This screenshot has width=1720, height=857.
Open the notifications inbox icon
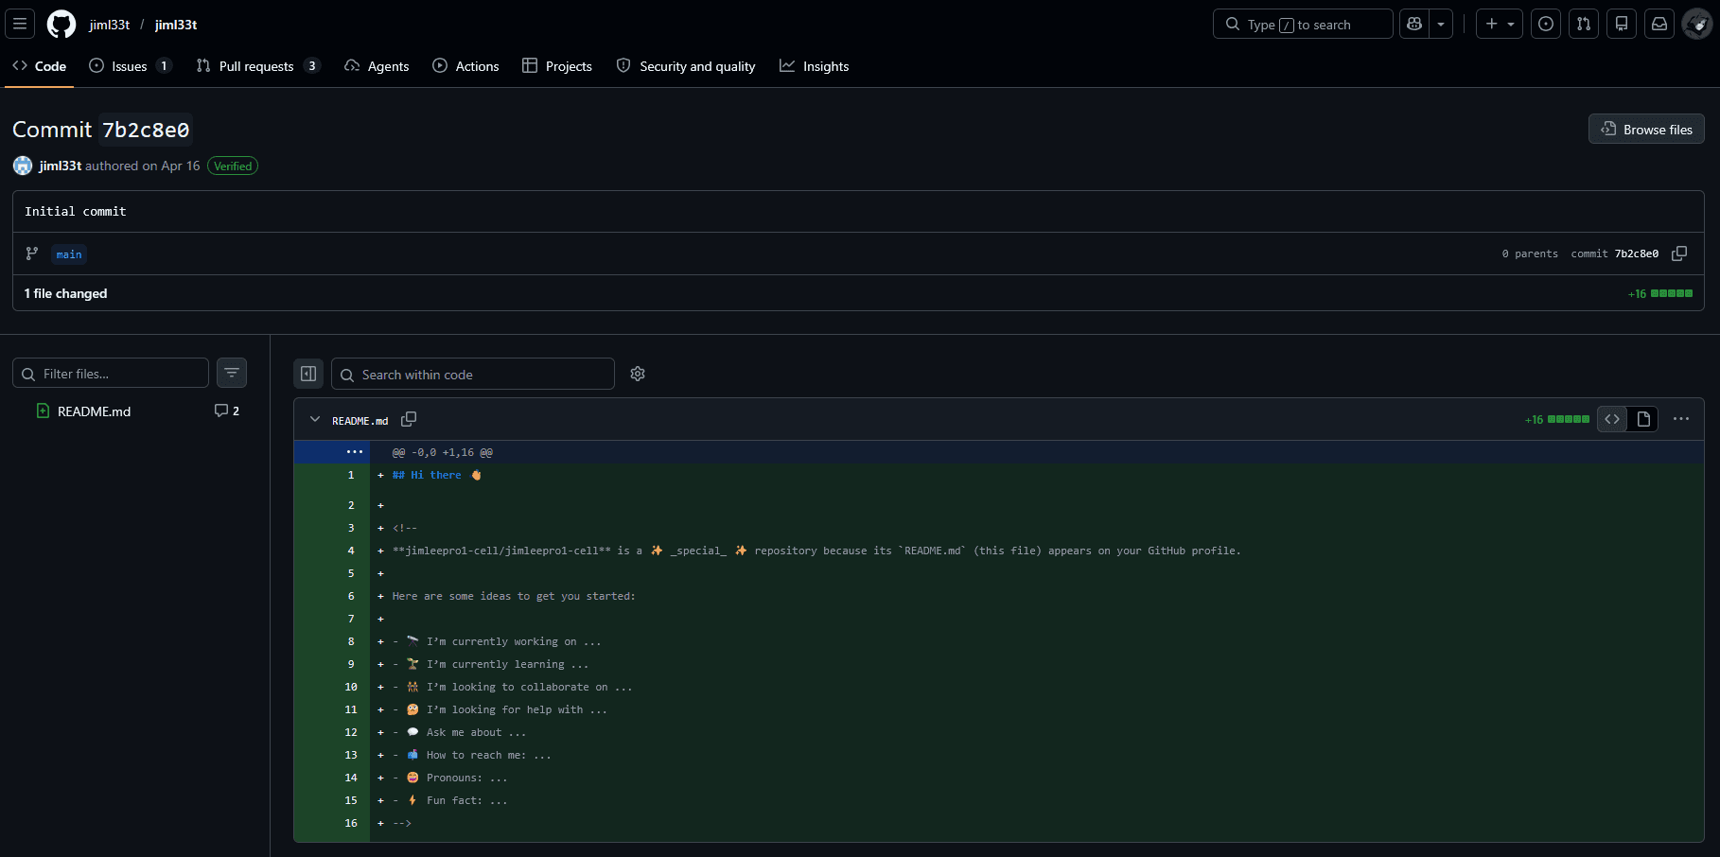pyautogui.click(x=1659, y=24)
